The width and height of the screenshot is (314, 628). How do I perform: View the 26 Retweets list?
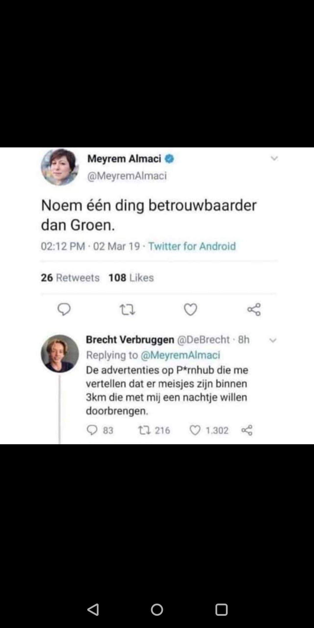(x=70, y=278)
